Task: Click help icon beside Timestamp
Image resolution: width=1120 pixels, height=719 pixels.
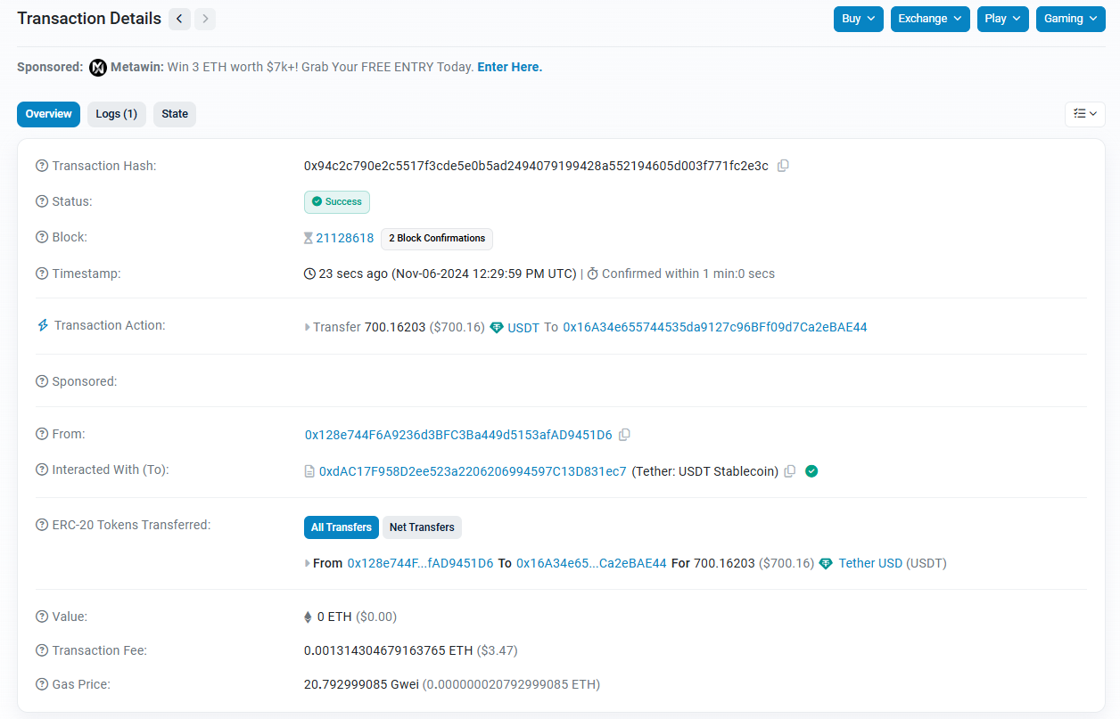Action: click(42, 274)
